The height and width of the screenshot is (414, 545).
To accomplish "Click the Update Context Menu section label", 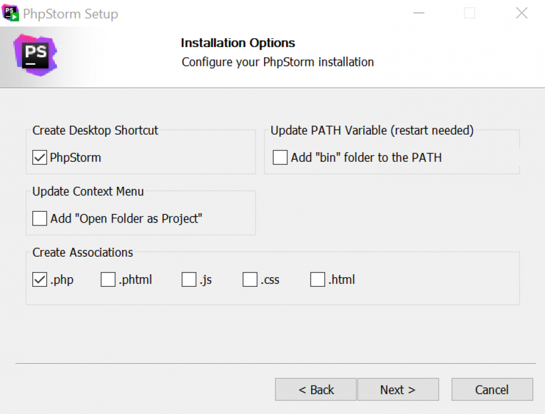I will pos(87,191).
